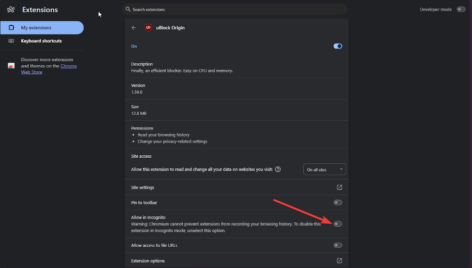This screenshot has height=268, width=472.
Task: Click the help icon next to site access
Action: coord(278,169)
